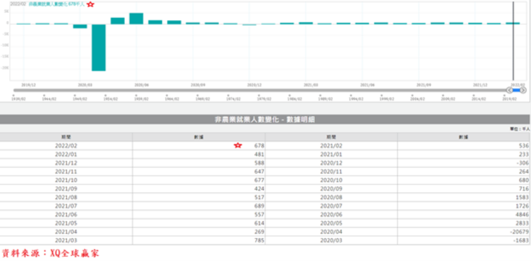Click the red star beside the chart title
Image resolution: width=531 pixels, height=261 pixels.
(x=90, y=4)
